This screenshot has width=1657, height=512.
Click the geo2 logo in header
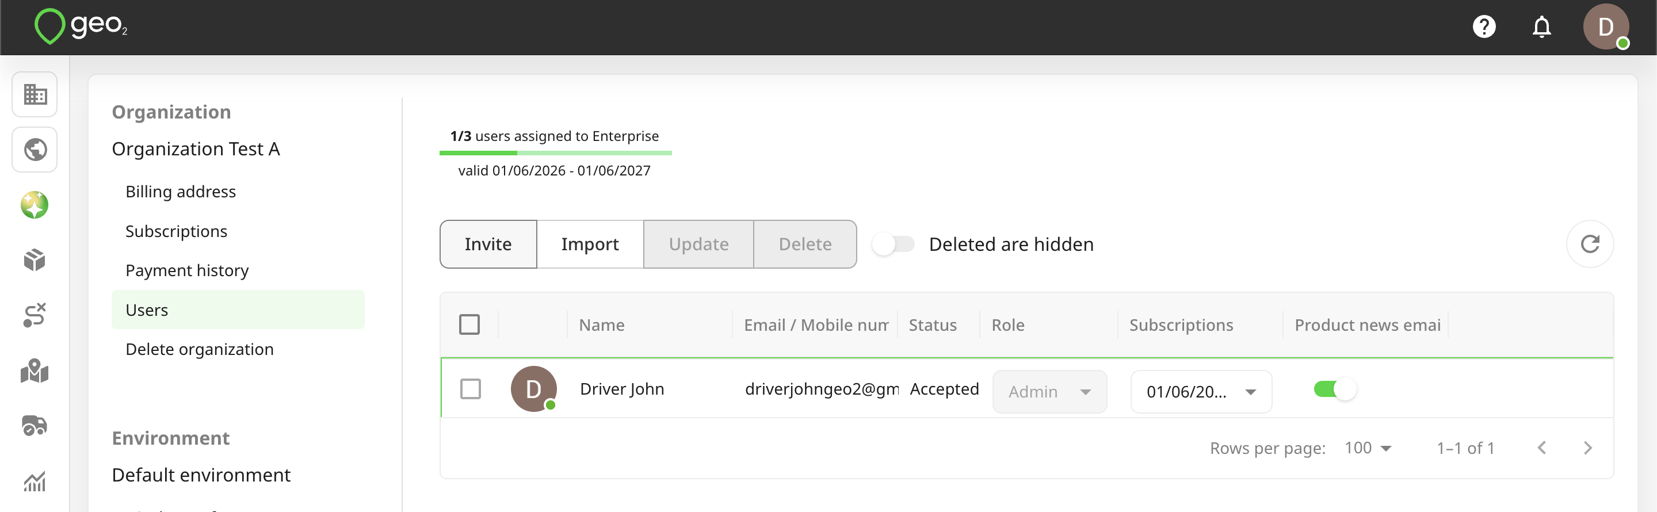tap(81, 26)
